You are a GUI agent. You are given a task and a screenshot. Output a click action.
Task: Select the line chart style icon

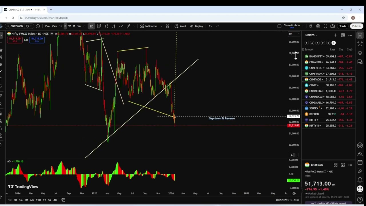(121, 26)
